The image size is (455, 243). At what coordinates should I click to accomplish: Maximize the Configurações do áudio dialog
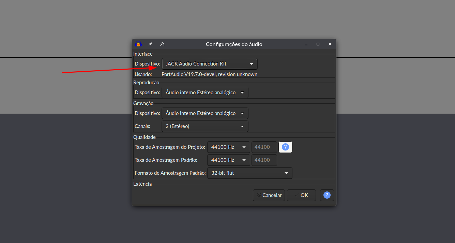[x=318, y=44]
